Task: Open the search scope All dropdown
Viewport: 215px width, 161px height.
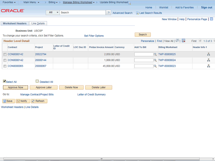Action: tap(53, 12)
